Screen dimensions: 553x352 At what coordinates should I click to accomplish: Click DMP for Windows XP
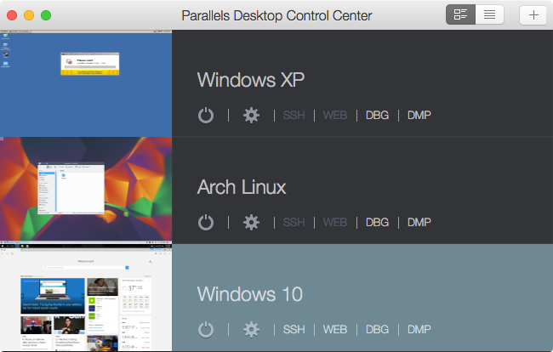[419, 115]
